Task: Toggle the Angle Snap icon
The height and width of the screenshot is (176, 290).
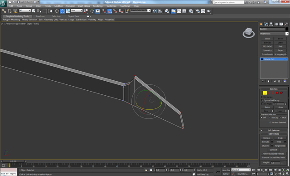Action: click(x=110, y=11)
